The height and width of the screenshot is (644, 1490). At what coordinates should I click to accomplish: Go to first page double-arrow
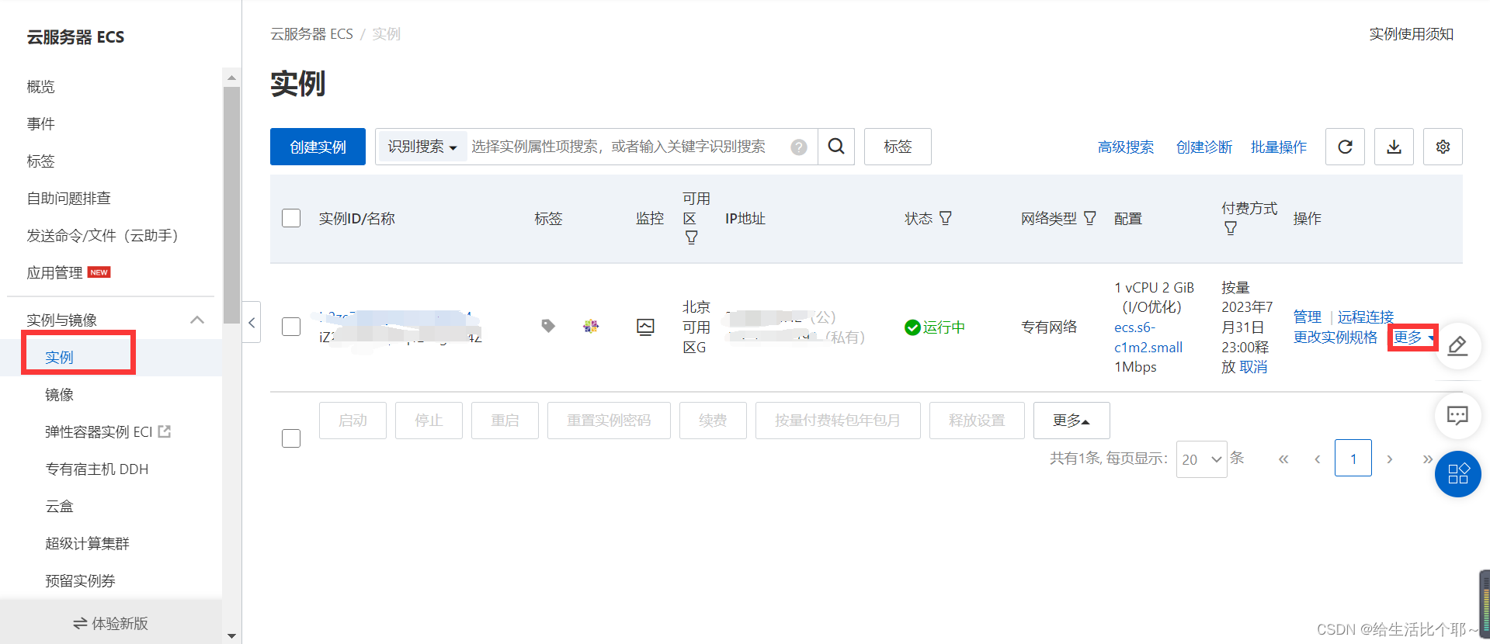[1283, 459]
